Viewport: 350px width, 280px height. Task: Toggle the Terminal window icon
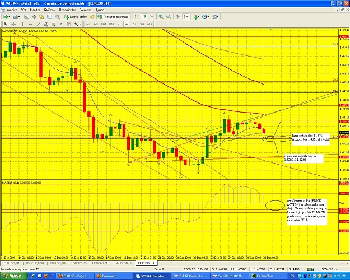pyautogui.click(x=49, y=17)
